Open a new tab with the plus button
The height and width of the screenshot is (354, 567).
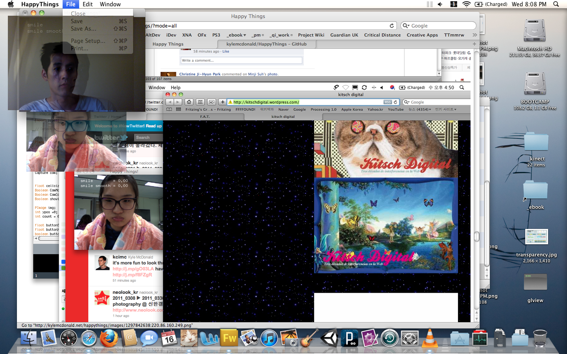pyautogui.click(x=474, y=44)
